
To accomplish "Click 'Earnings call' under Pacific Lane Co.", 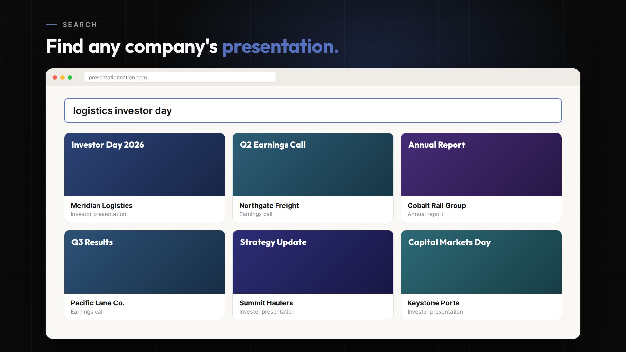I will point(87,312).
